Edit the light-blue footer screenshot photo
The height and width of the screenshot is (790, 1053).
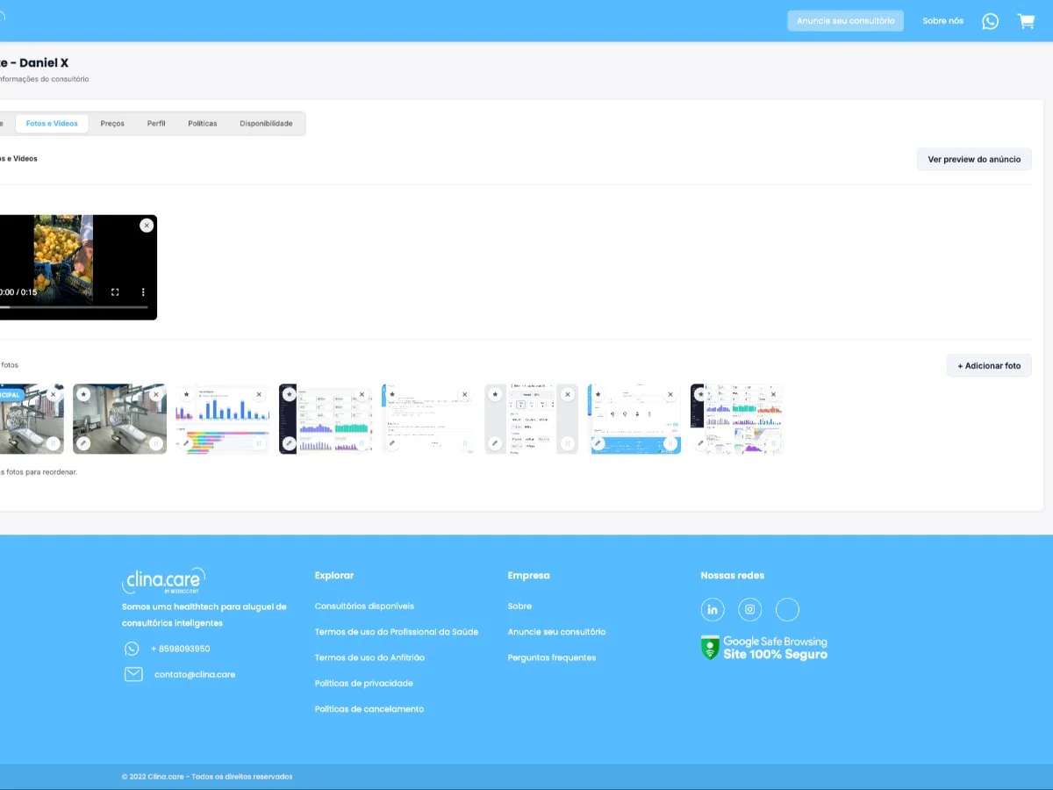(x=598, y=443)
